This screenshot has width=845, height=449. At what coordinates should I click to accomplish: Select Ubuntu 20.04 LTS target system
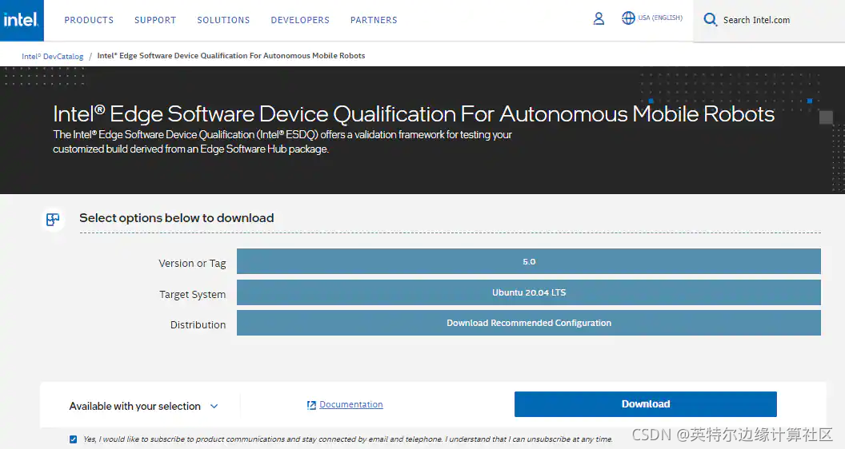[529, 292]
